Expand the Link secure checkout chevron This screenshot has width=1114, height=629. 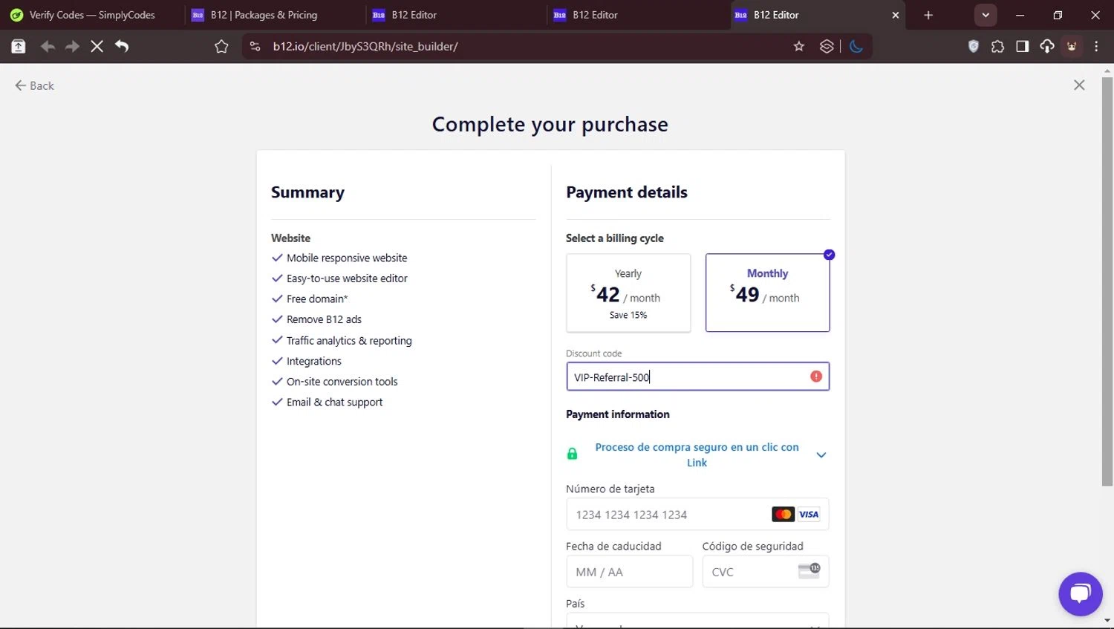(821, 455)
